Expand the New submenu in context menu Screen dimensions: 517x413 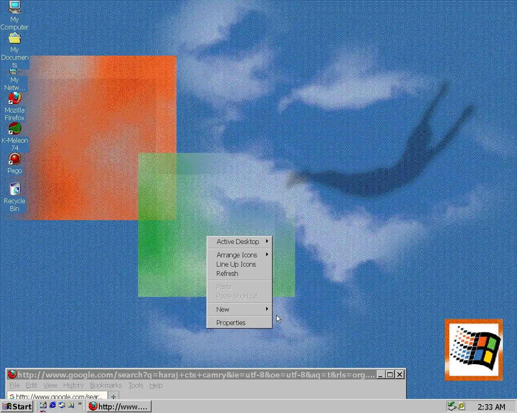[240, 309]
